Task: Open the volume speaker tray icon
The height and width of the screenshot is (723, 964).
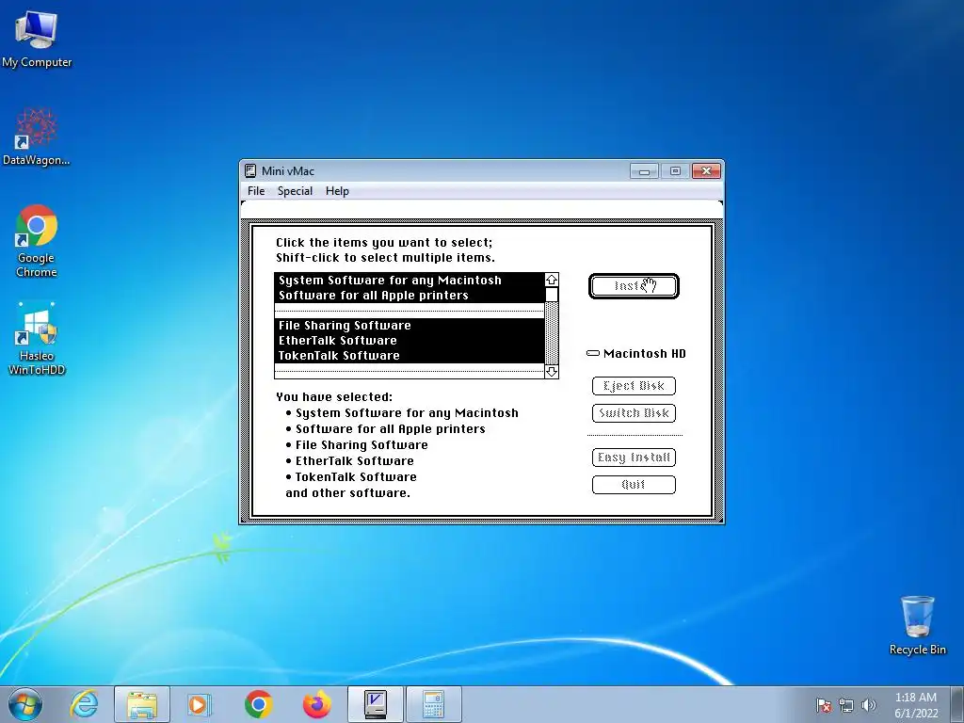Action: click(869, 705)
